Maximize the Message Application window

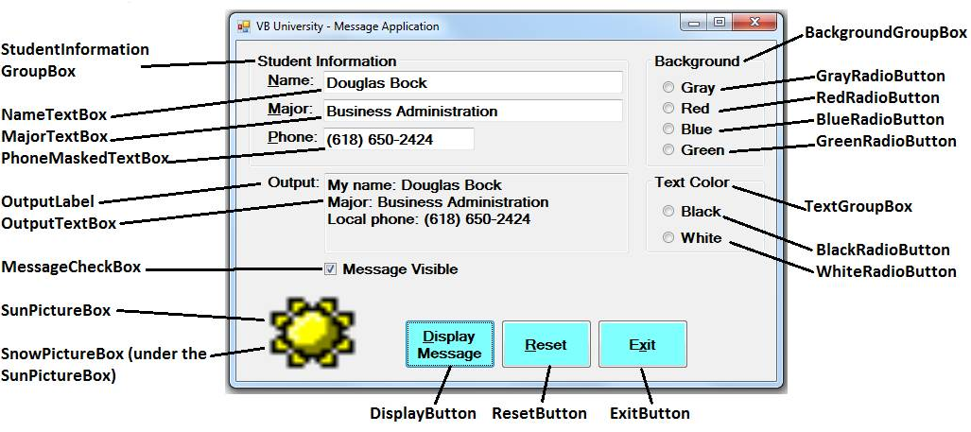pyautogui.click(x=719, y=24)
